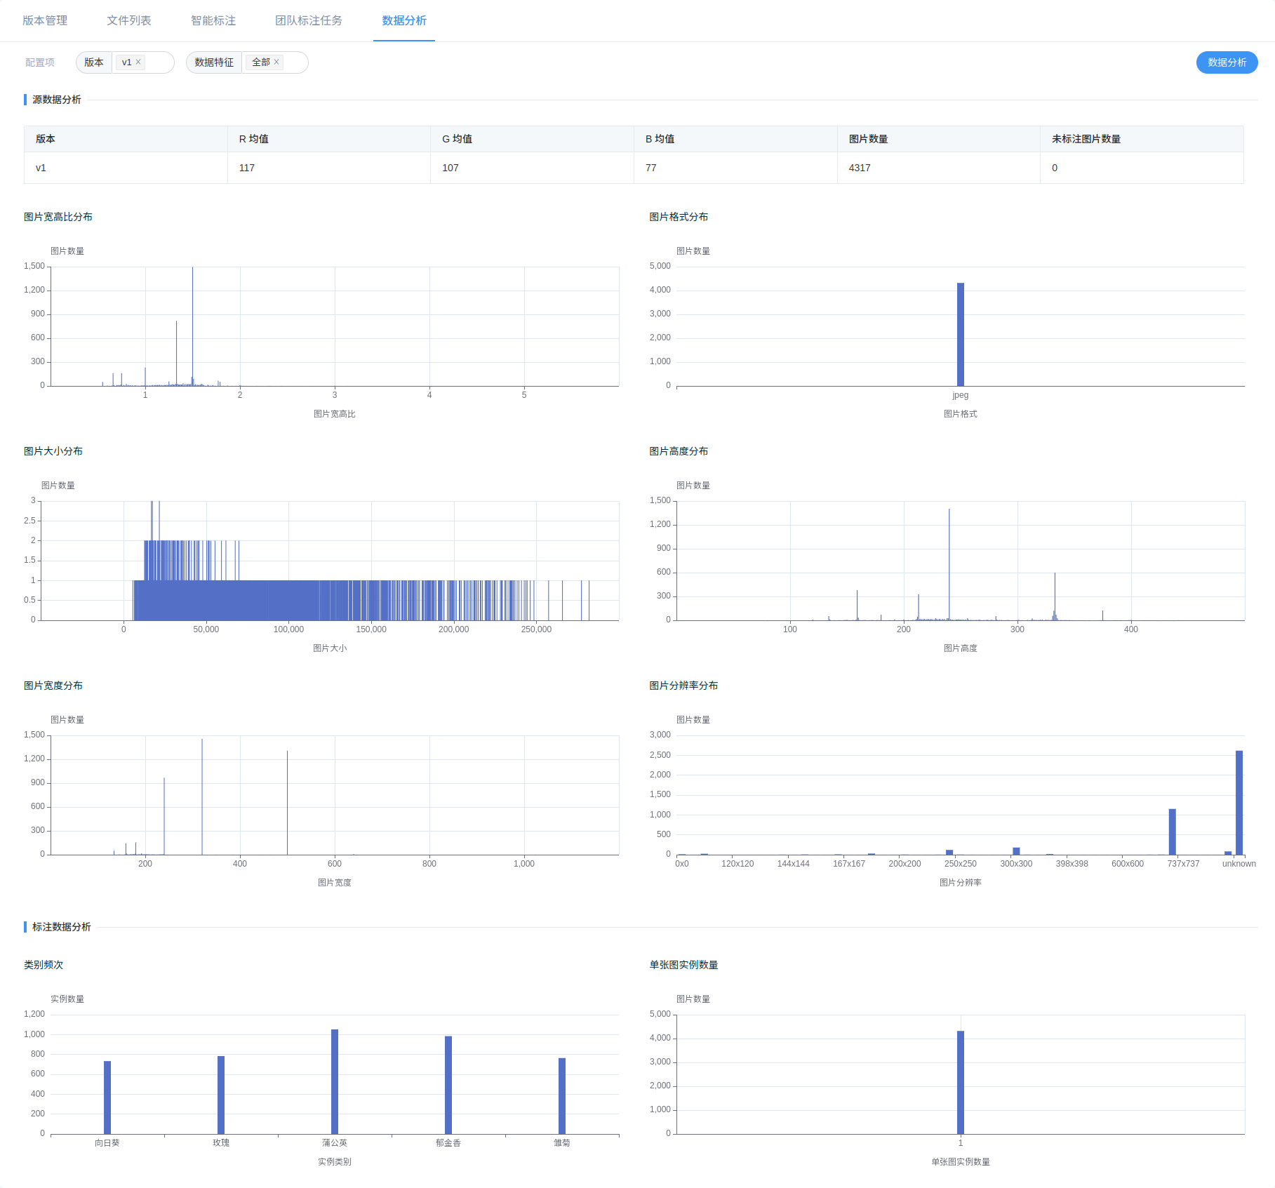Remove the v1 version tag

138,62
